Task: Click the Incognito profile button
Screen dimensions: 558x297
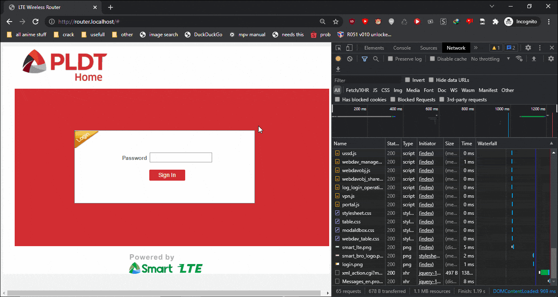Action: pos(523,22)
